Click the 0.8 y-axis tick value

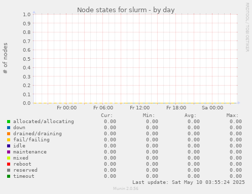click(27, 32)
